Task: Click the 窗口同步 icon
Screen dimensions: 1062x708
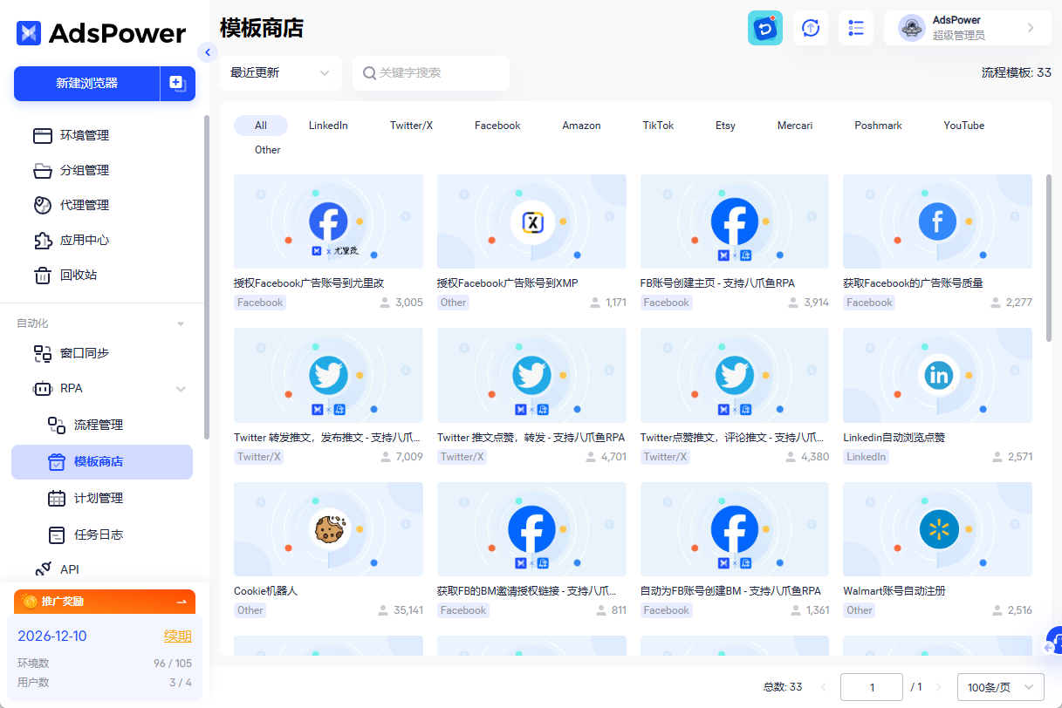Action: (43, 353)
